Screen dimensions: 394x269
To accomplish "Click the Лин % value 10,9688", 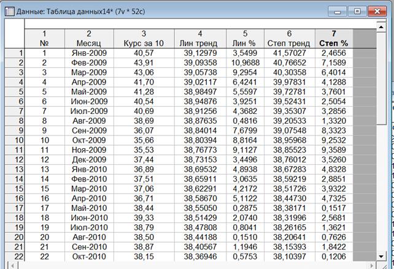I will (x=245, y=63).
